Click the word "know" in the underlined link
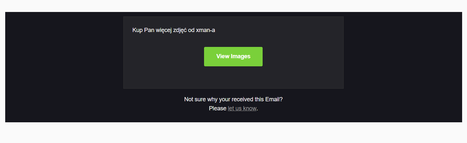This screenshot has height=143, width=467. point(250,108)
